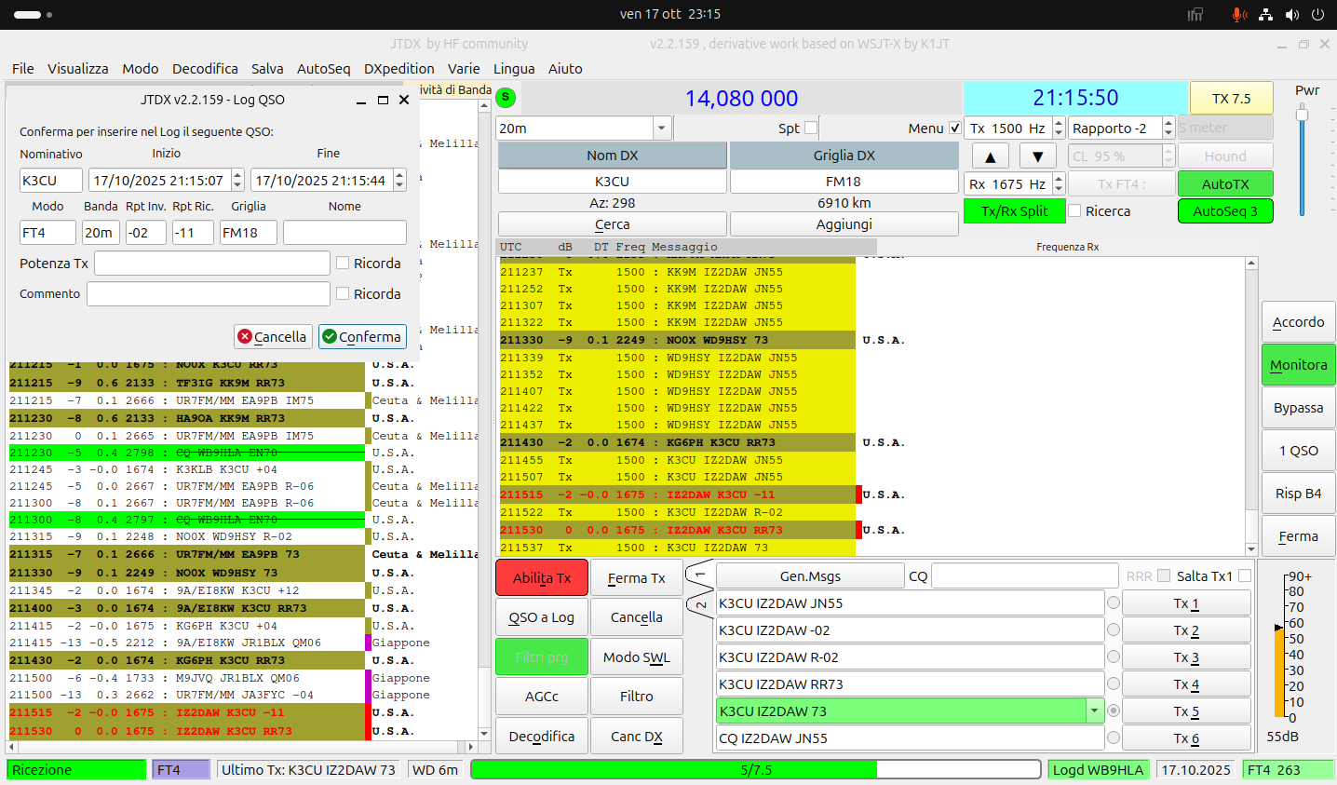Open the Decodifica menu
This screenshot has height=785, width=1337.
(x=205, y=69)
